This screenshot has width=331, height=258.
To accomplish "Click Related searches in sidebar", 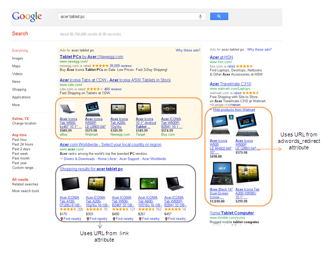I will pyautogui.click(x=25, y=184).
